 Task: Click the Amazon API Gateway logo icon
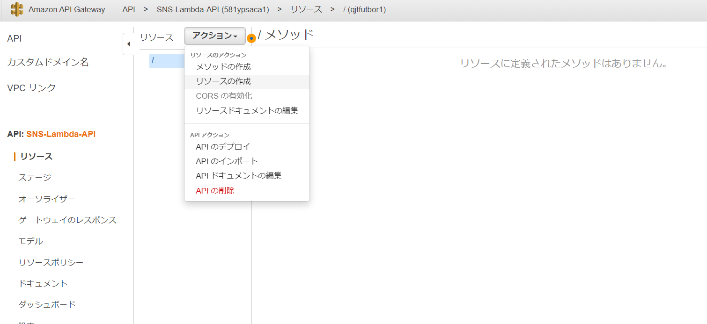click(x=17, y=9)
